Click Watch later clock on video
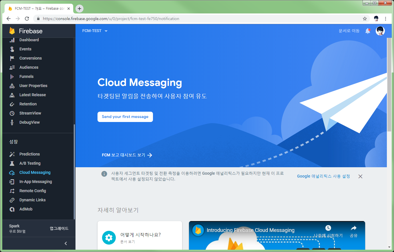The height and width of the screenshot is (252, 394). (x=328, y=228)
